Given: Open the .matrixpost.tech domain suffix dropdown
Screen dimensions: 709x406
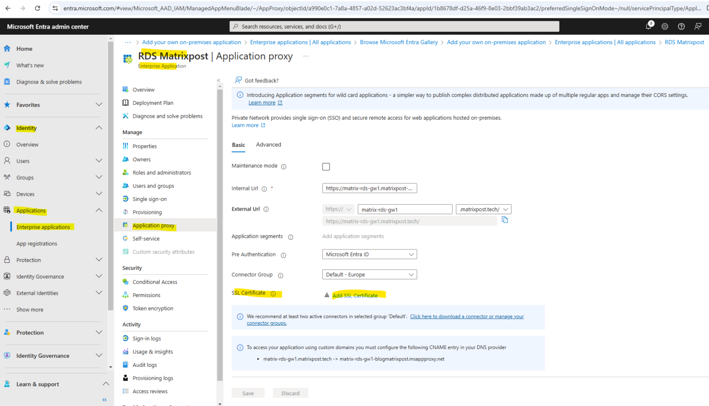Looking at the screenshot, I should (x=483, y=210).
